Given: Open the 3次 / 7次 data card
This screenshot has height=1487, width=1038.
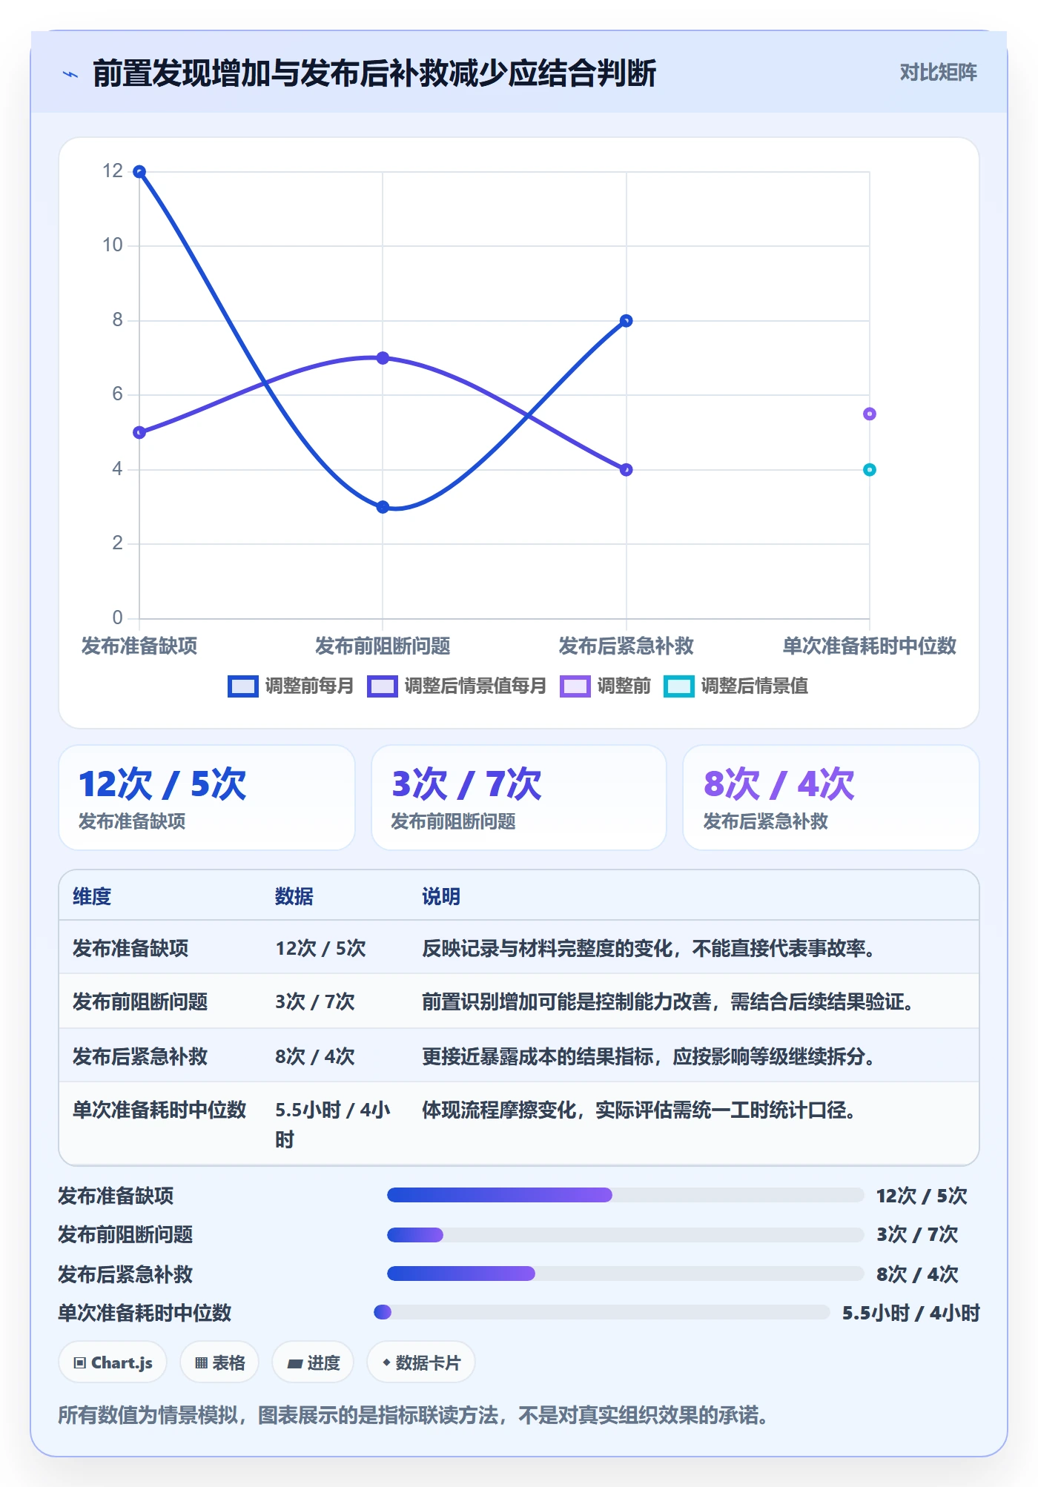Looking at the screenshot, I should (519, 798).
